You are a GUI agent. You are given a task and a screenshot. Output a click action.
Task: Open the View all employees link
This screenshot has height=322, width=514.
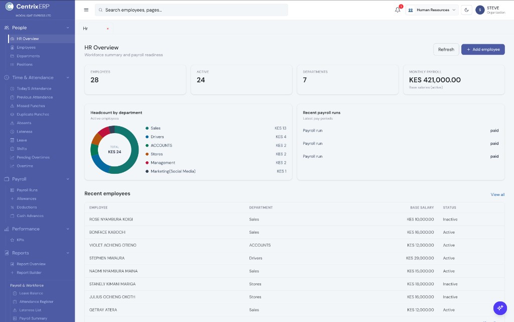click(x=497, y=195)
